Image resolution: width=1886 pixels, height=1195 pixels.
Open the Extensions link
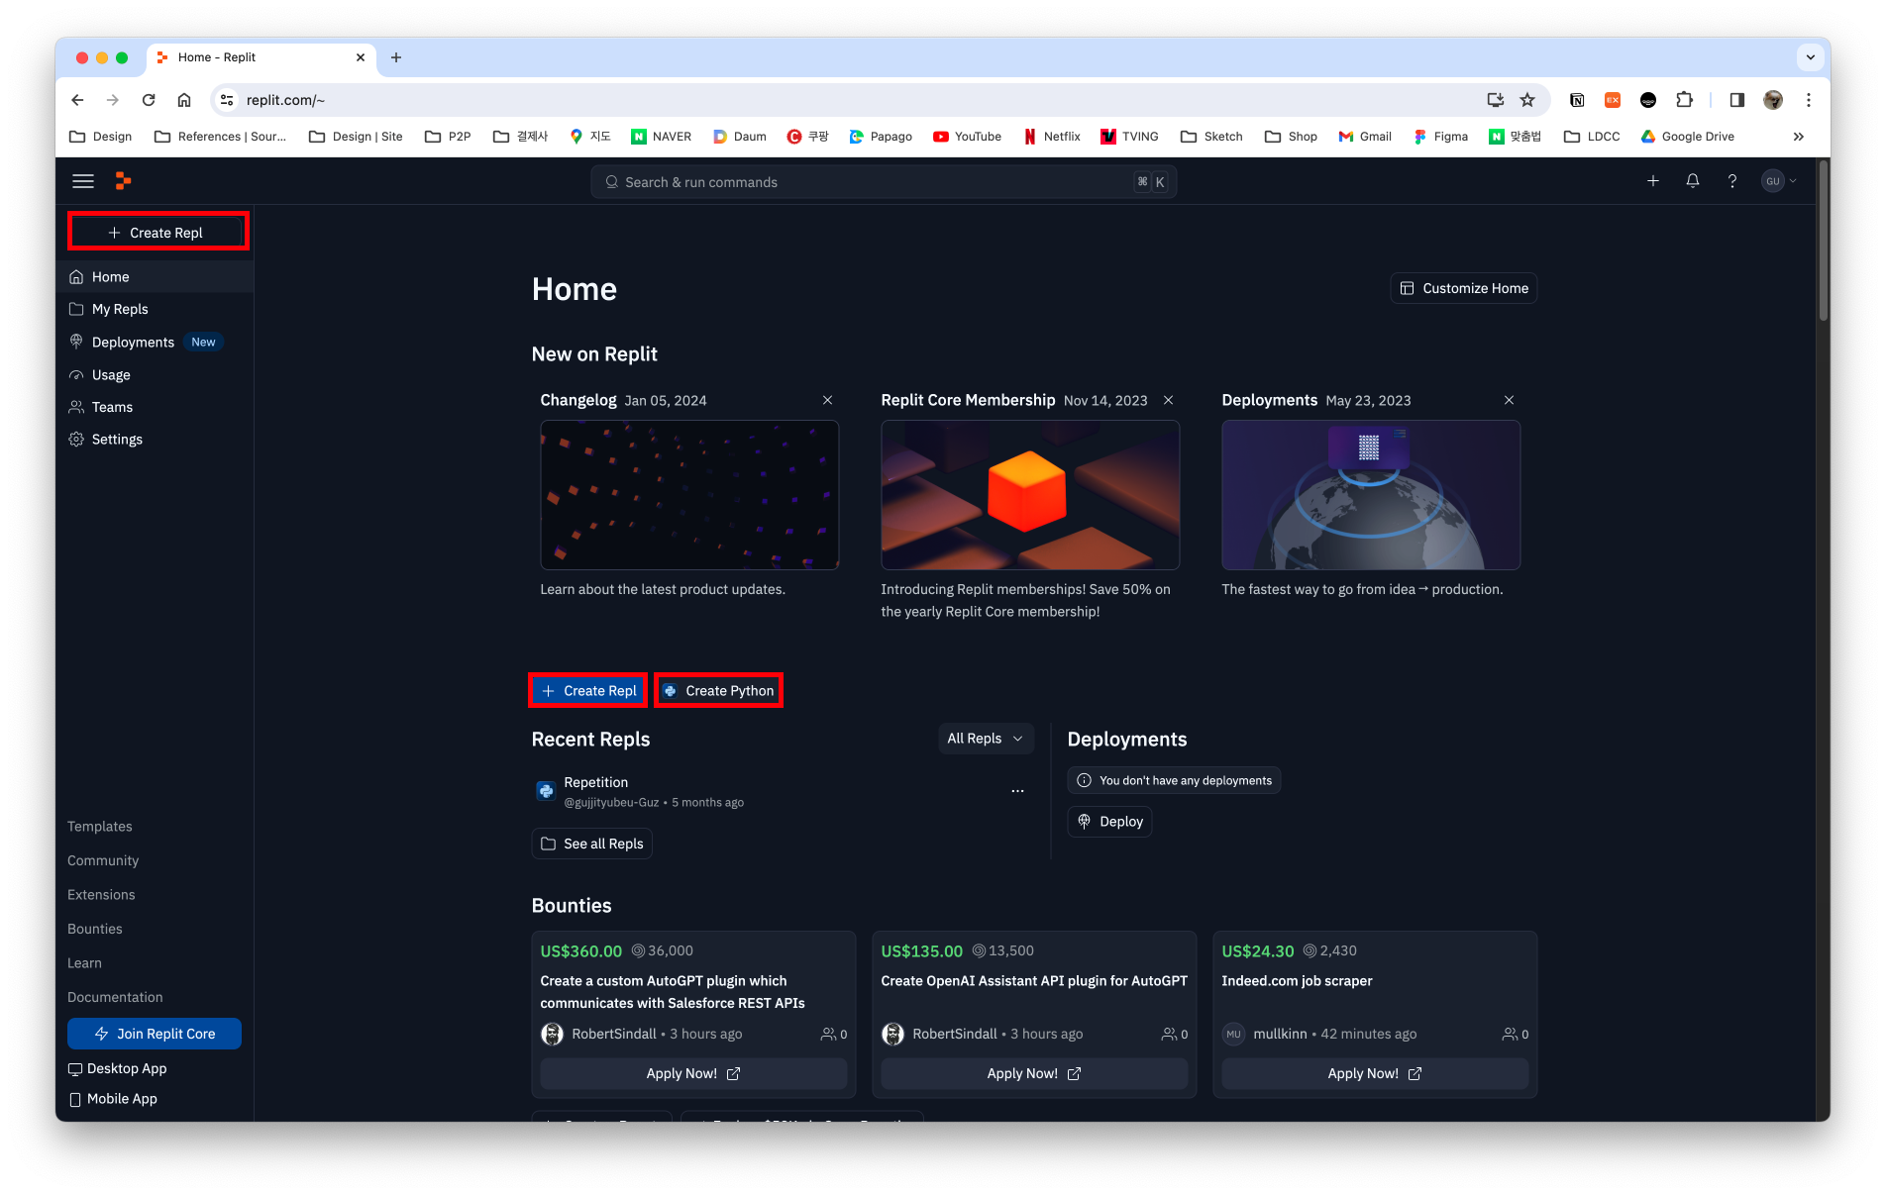click(101, 895)
